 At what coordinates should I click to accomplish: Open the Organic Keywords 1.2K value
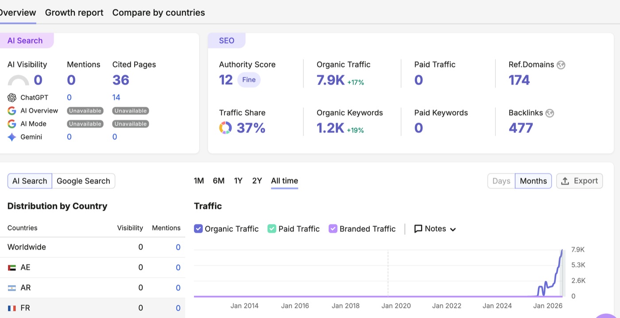[330, 128]
